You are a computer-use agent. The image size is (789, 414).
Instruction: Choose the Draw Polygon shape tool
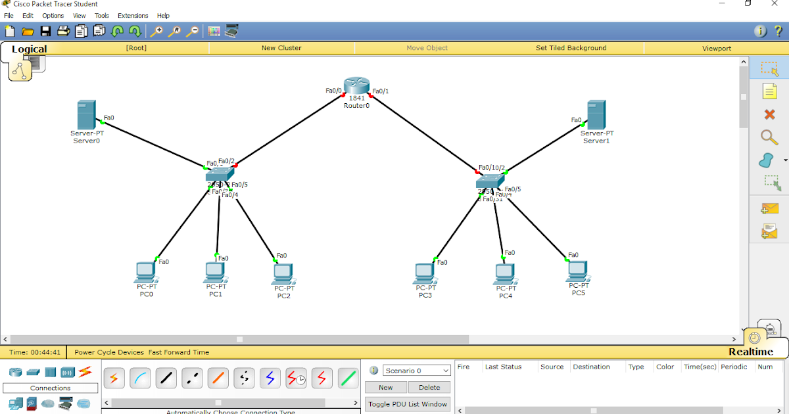click(x=767, y=160)
